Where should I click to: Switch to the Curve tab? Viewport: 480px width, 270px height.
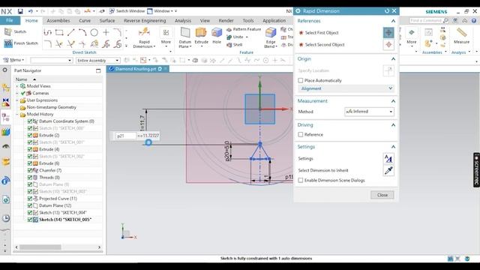tap(85, 21)
